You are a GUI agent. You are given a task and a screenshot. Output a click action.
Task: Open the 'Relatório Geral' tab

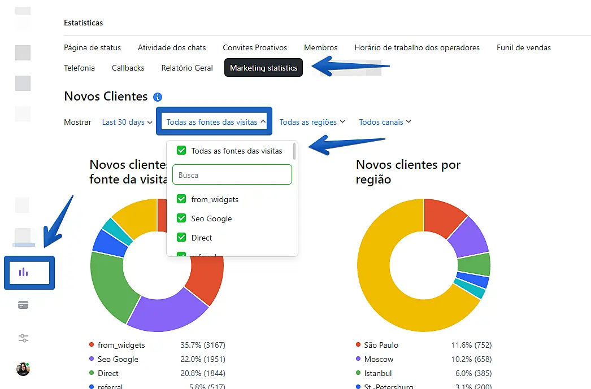pyautogui.click(x=187, y=68)
